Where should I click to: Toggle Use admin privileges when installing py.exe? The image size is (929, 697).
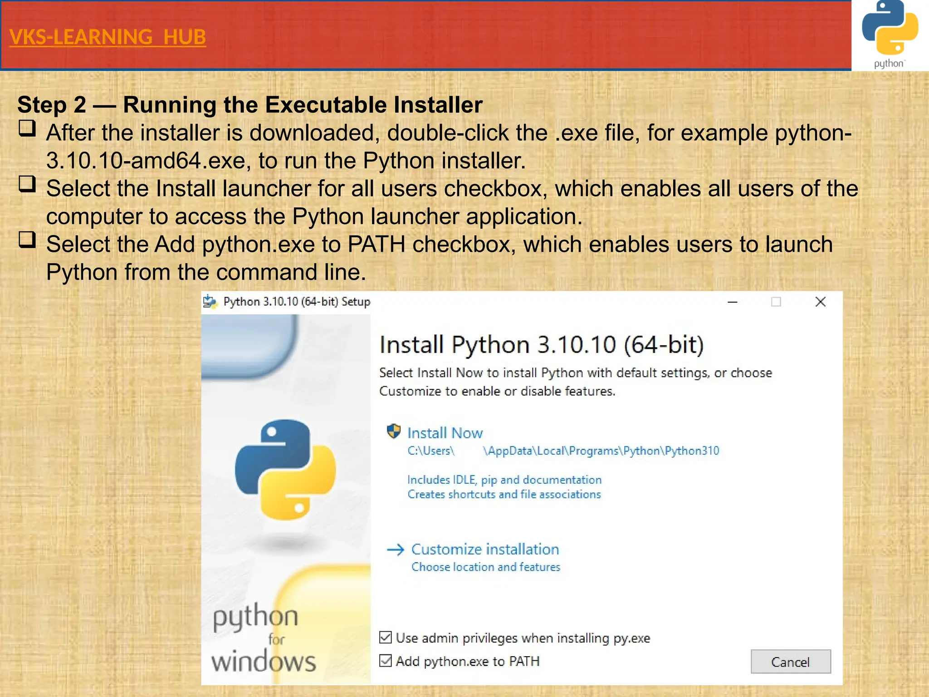point(386,638)
